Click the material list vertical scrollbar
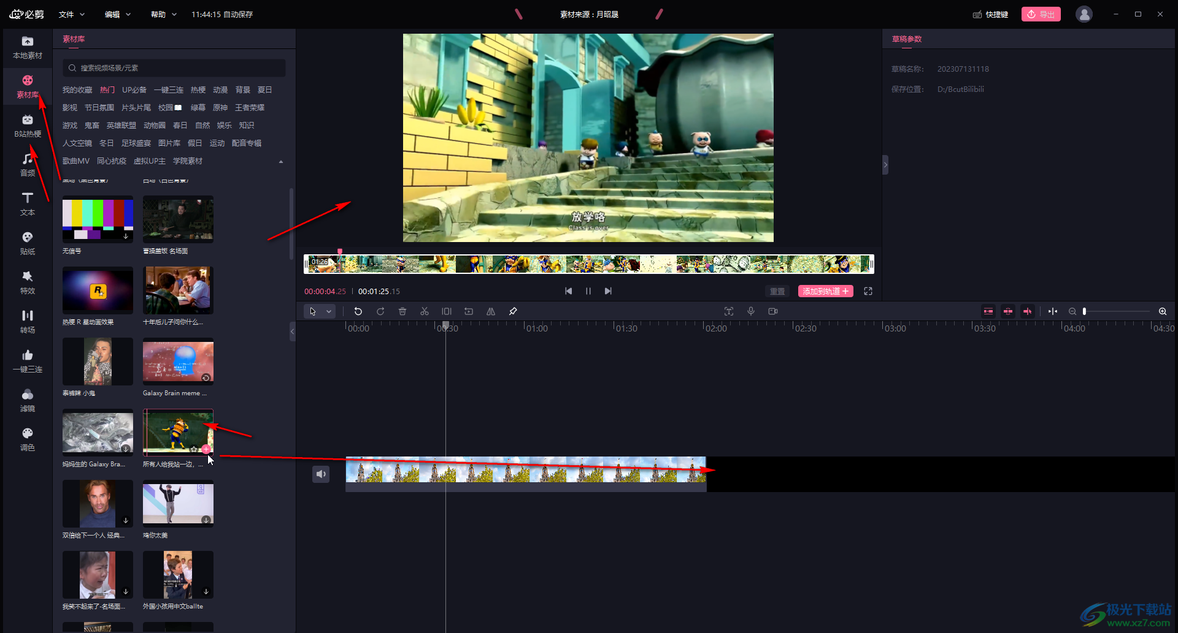 pos(291,224)
